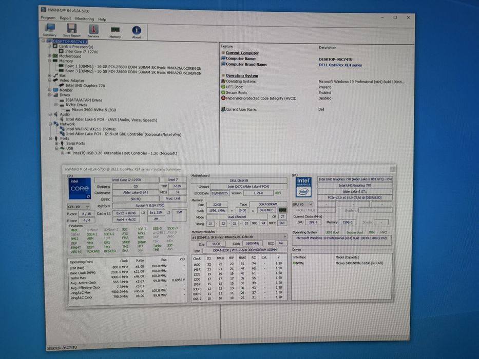Click the NVMe drive green status icon

[x=295, y=263]
